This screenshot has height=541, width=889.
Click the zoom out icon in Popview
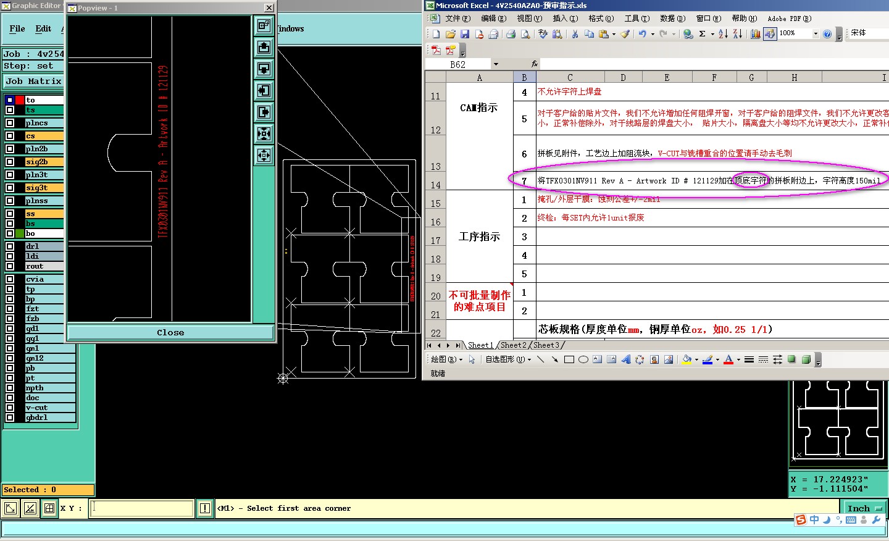(264, 155)
